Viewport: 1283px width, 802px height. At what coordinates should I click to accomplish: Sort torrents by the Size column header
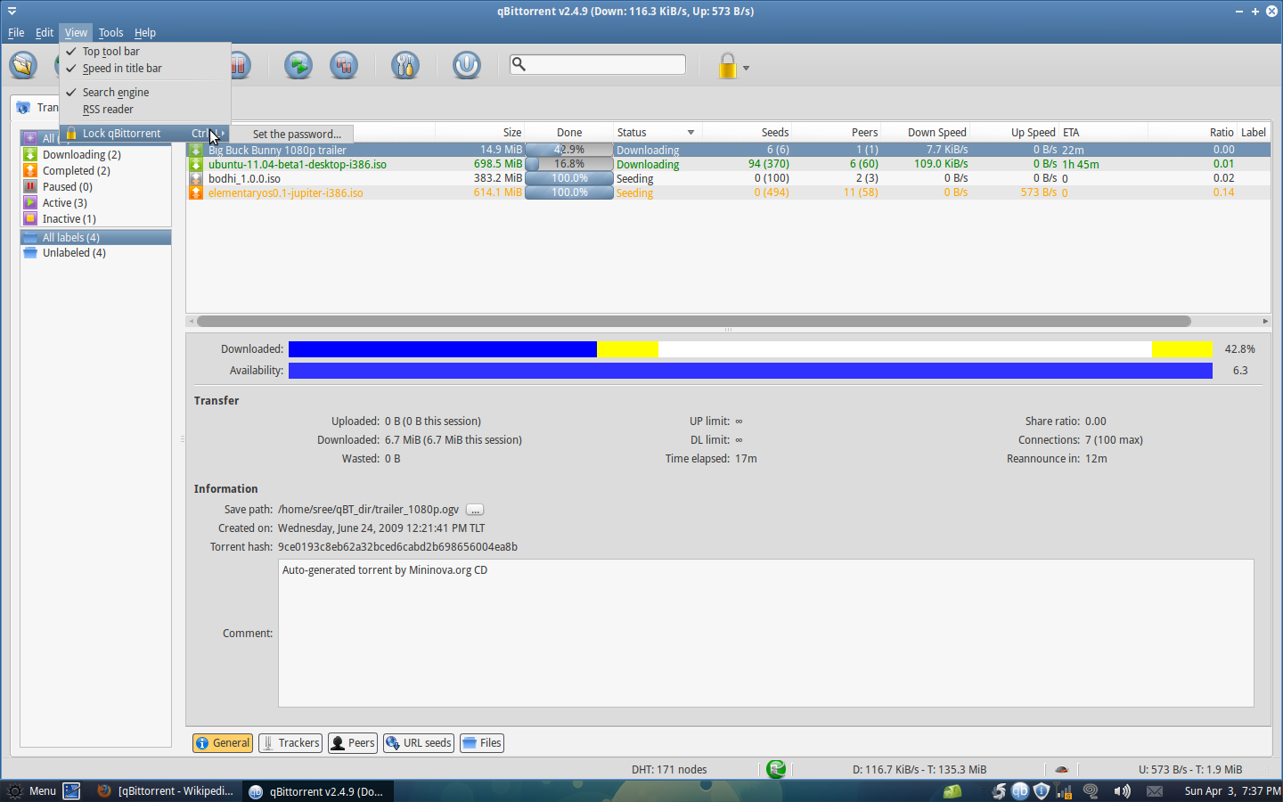(x=479, y=133)
